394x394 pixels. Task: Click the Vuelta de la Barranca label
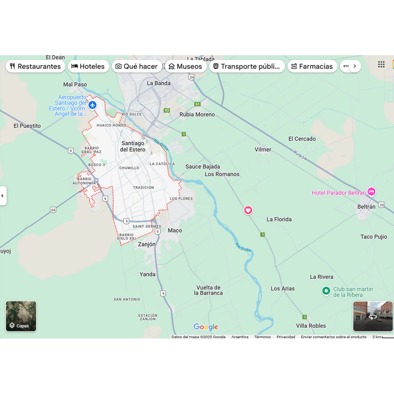coord(208,290)
